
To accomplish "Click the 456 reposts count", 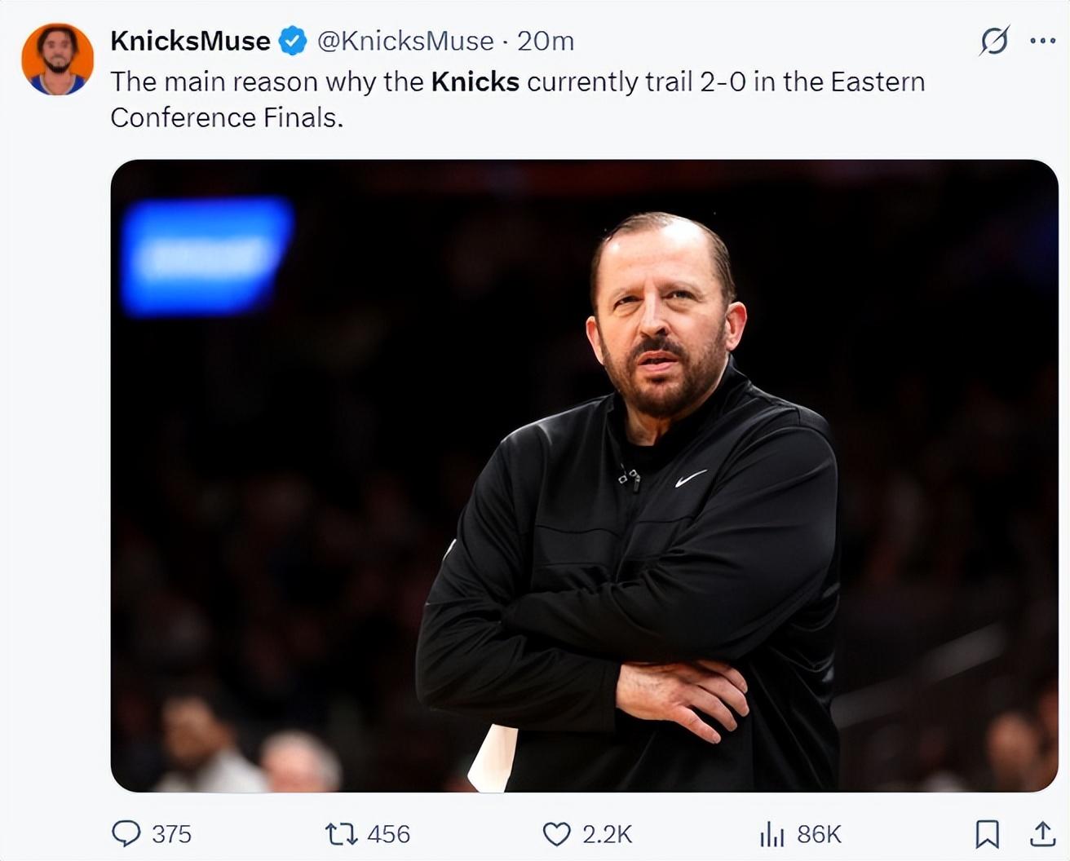I will point(388,833).
